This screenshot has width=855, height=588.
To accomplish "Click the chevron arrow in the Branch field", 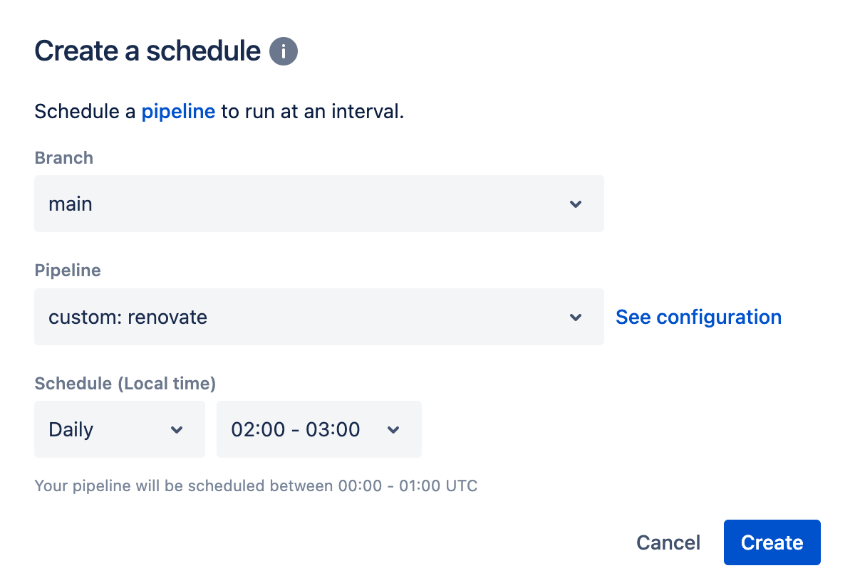I will [576, 204].
